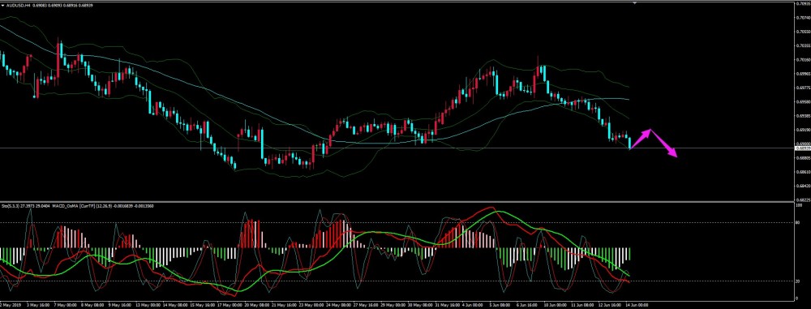Click the '7 May 00:00' time axis label

[x=67, y=306]
